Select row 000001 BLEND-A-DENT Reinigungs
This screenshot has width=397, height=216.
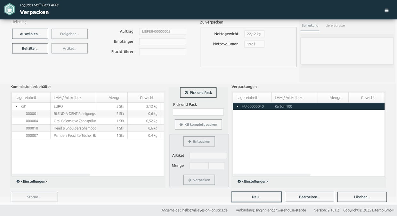point(88,114)
